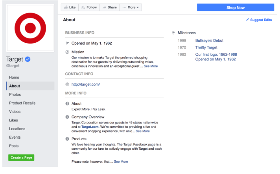Screen dimensions: 280x174
Task: Open the Share button
Action: click(x=109, y=7)
